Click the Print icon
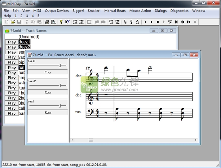The height and width of the screenshot is (168, 221). (47, 22)
